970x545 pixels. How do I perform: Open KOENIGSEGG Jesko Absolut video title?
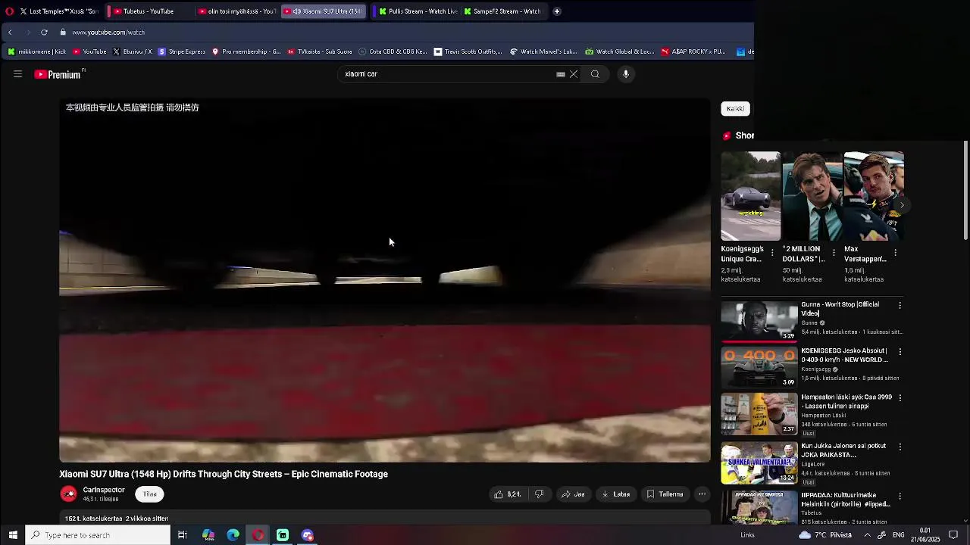point(844,355)
